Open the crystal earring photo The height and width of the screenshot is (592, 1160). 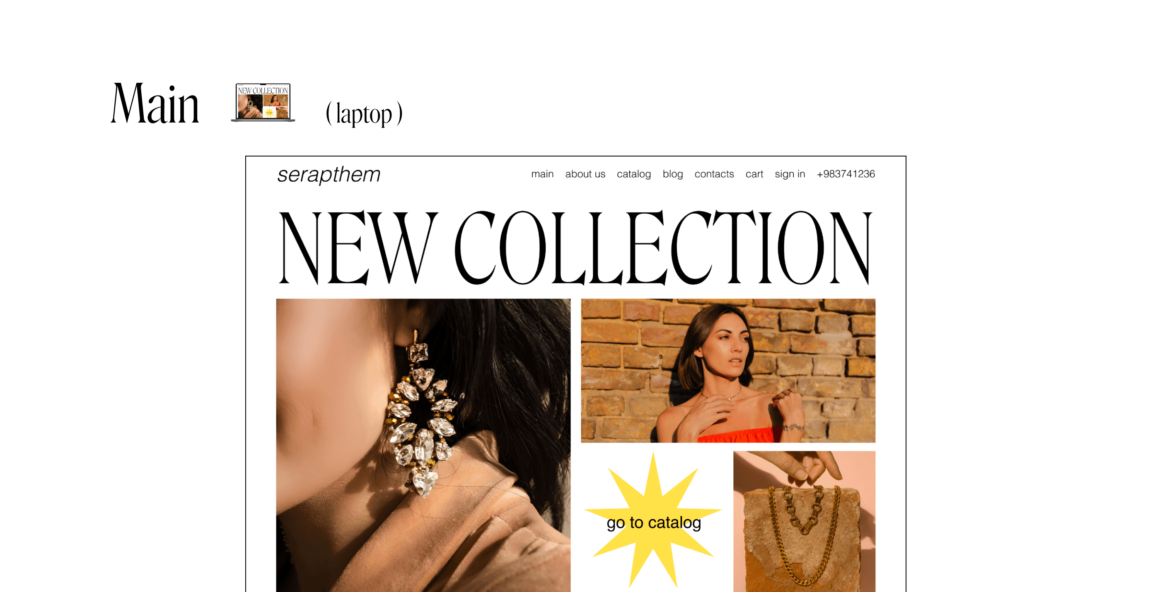pyautogui.click(x=423, y=445)
